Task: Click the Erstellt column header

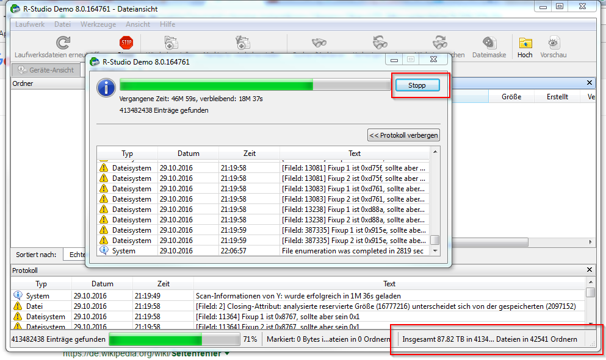Action: pyautogui.click(x=557, y=97)
